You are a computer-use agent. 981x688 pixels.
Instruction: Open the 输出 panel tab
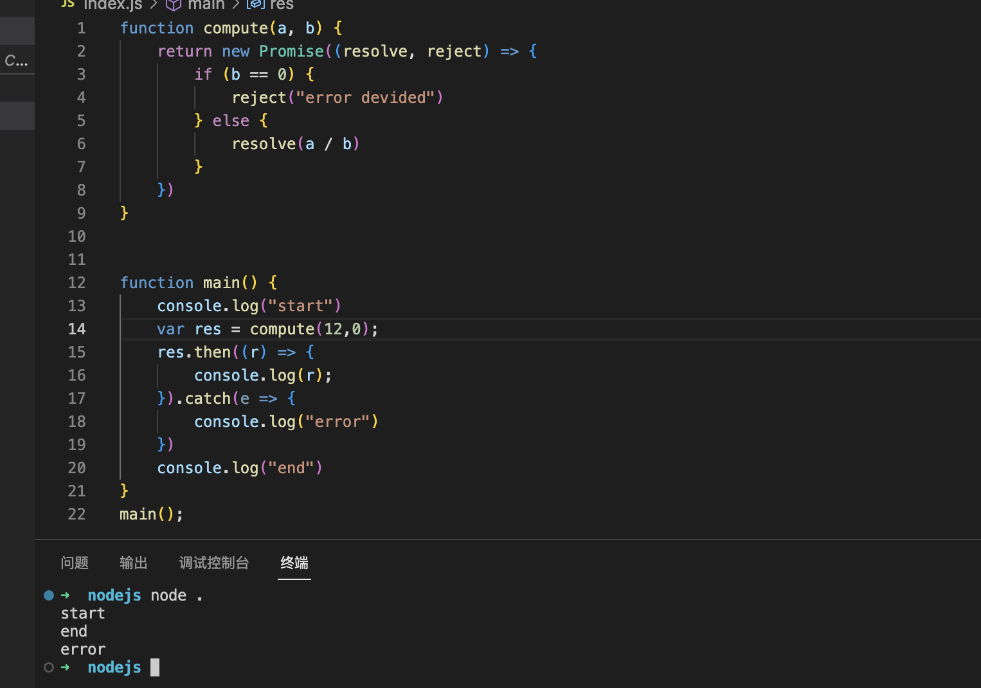(x=134, y=563)
